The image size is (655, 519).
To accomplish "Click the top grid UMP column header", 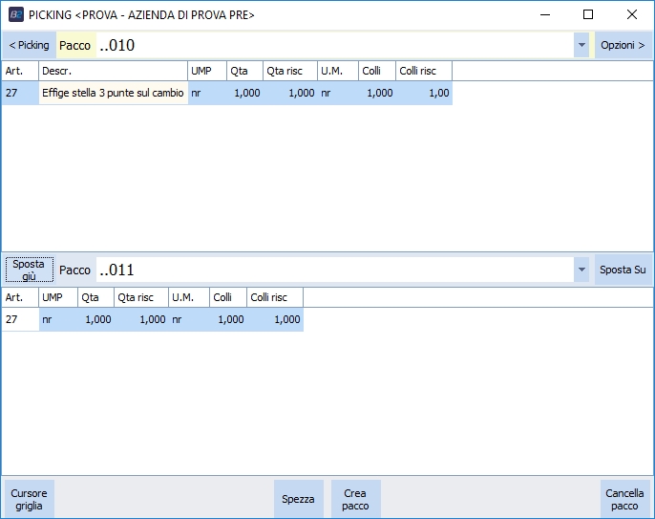I will (207, 71).
